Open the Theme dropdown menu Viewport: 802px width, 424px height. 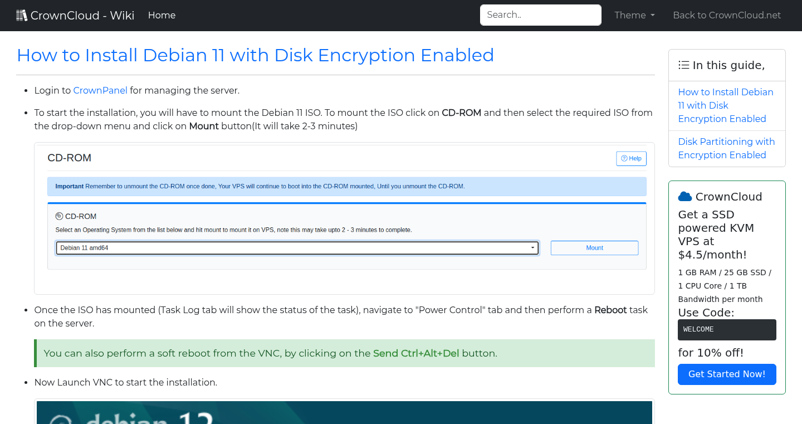[634, 15]
